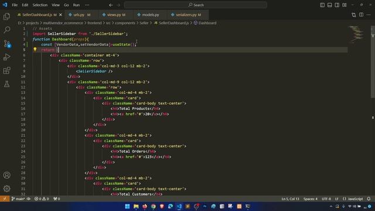Open File Explorer from the taskbar
375x211 pixels.
point(136,206)
